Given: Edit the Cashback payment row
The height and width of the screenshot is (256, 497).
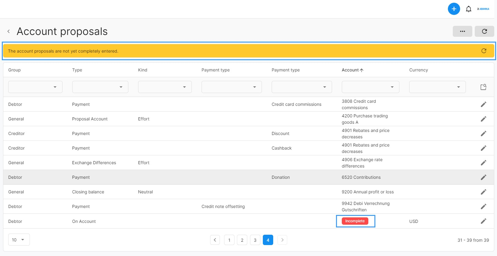Looking at the screenshot, I should tap(483, 148).
